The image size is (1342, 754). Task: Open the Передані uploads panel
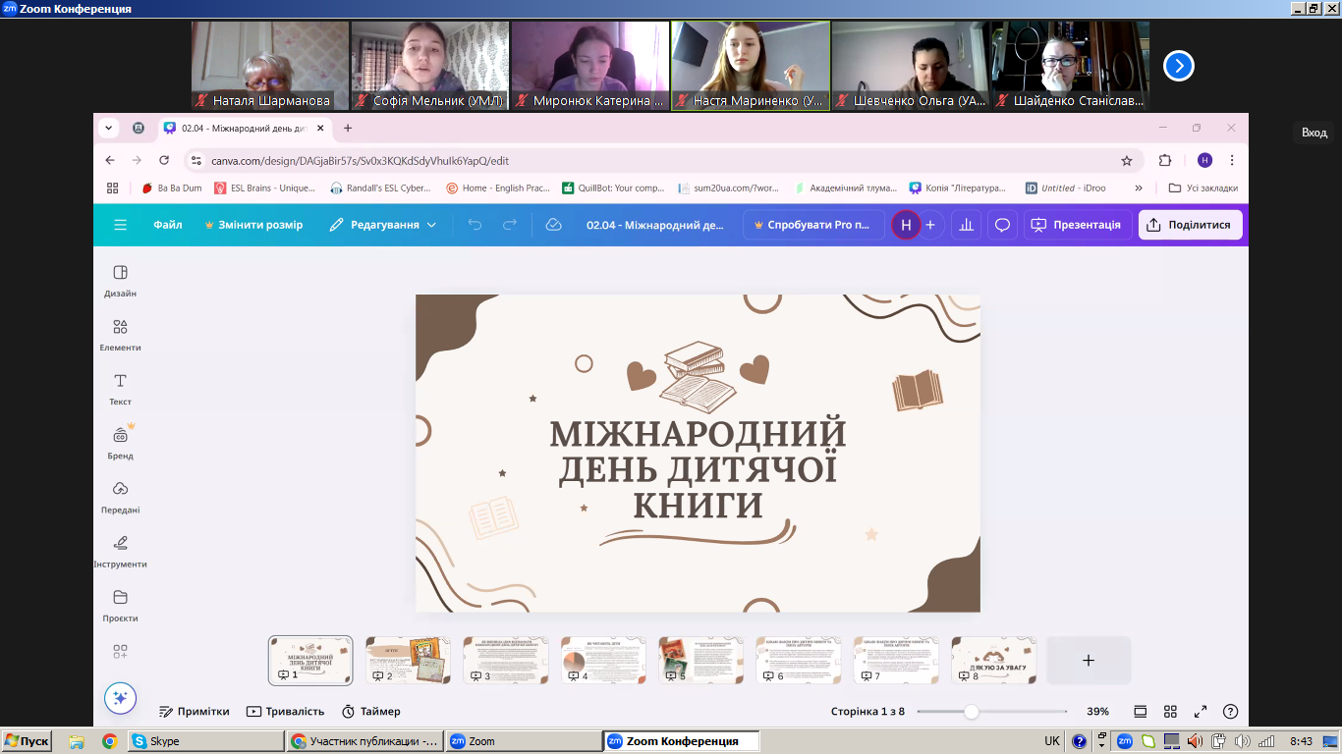tap(120, 496)
